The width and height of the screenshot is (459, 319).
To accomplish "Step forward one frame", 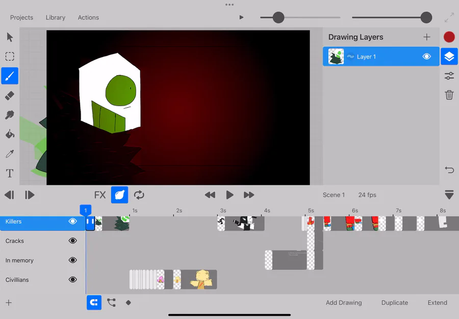I will pos(30,195).
